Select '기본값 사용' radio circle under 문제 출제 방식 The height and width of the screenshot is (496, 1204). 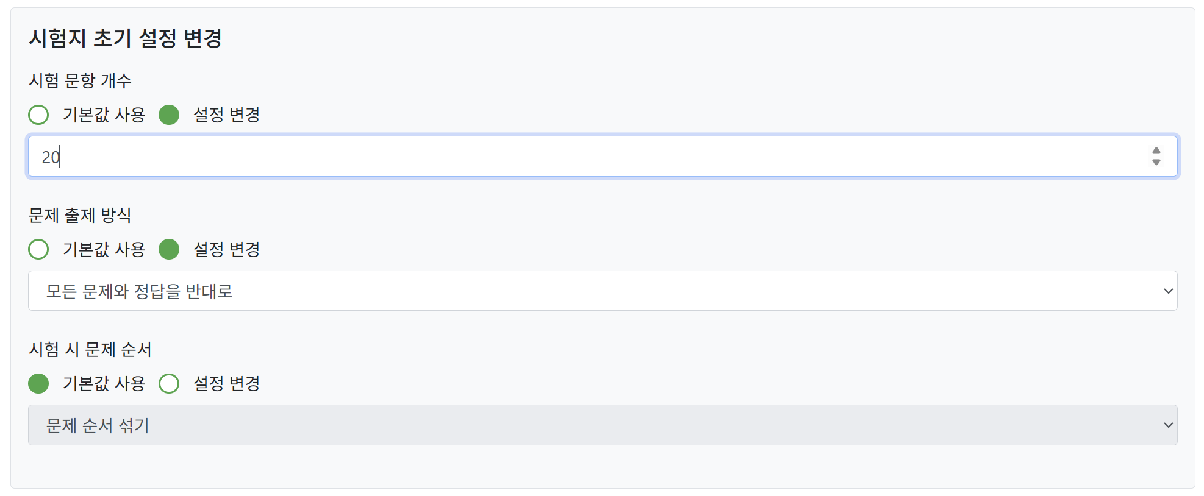tap(38, 249)
